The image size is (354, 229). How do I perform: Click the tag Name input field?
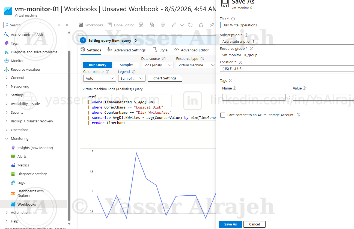point(254,97)
